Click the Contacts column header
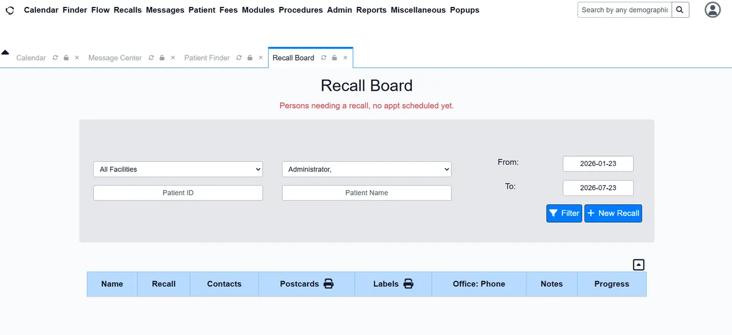This screenshot has height=335, width=732. tap(224, 284)
